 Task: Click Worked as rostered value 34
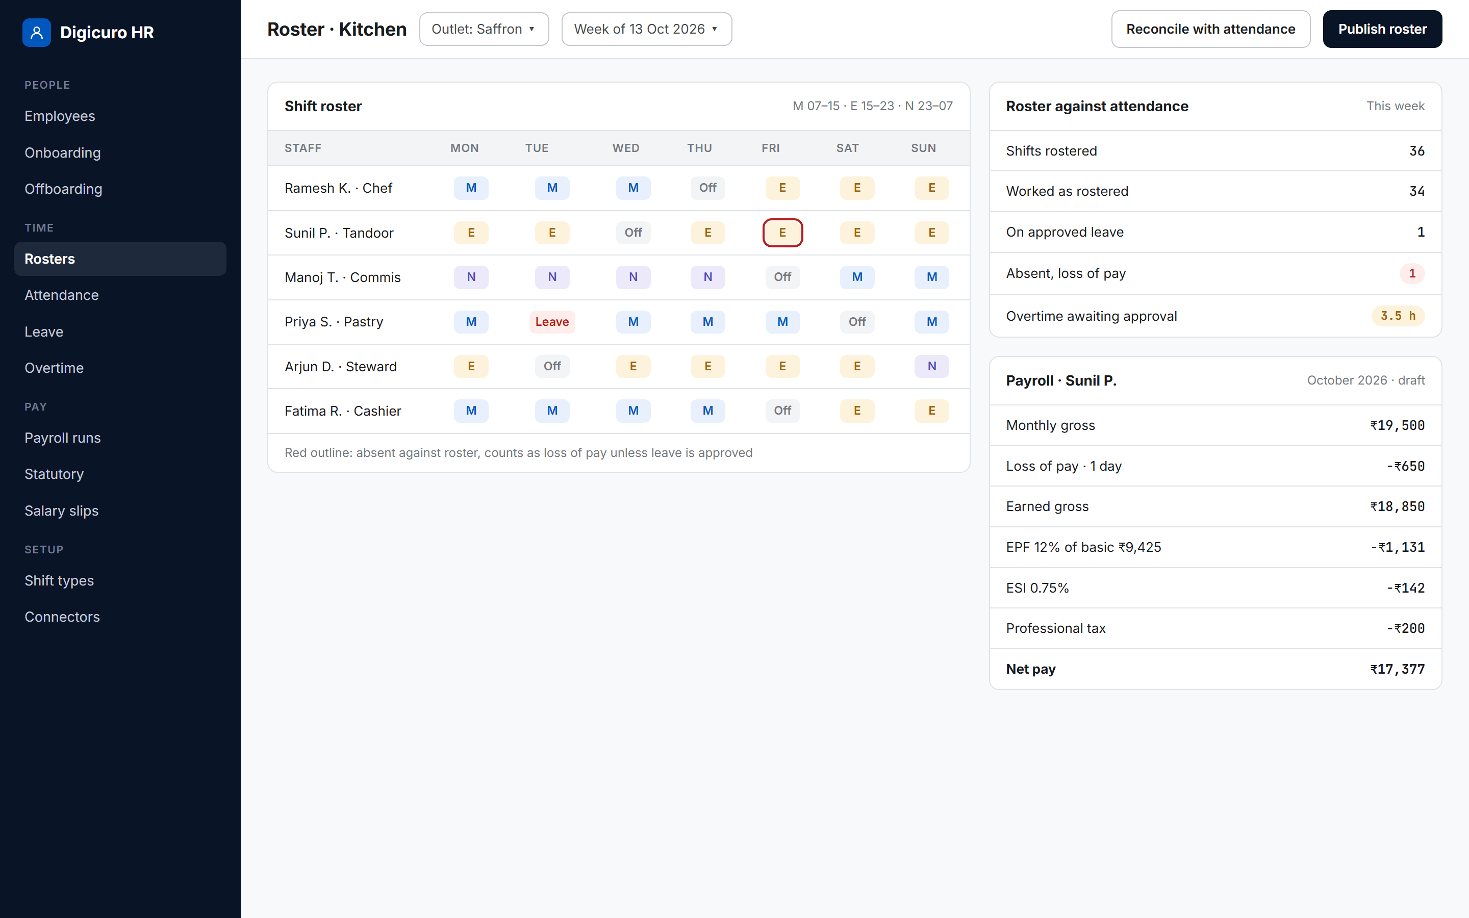(1417, 191)
